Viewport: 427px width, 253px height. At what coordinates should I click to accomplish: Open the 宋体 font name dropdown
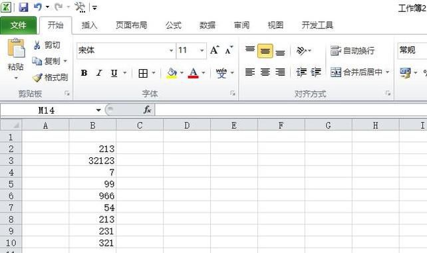[172, 50]
